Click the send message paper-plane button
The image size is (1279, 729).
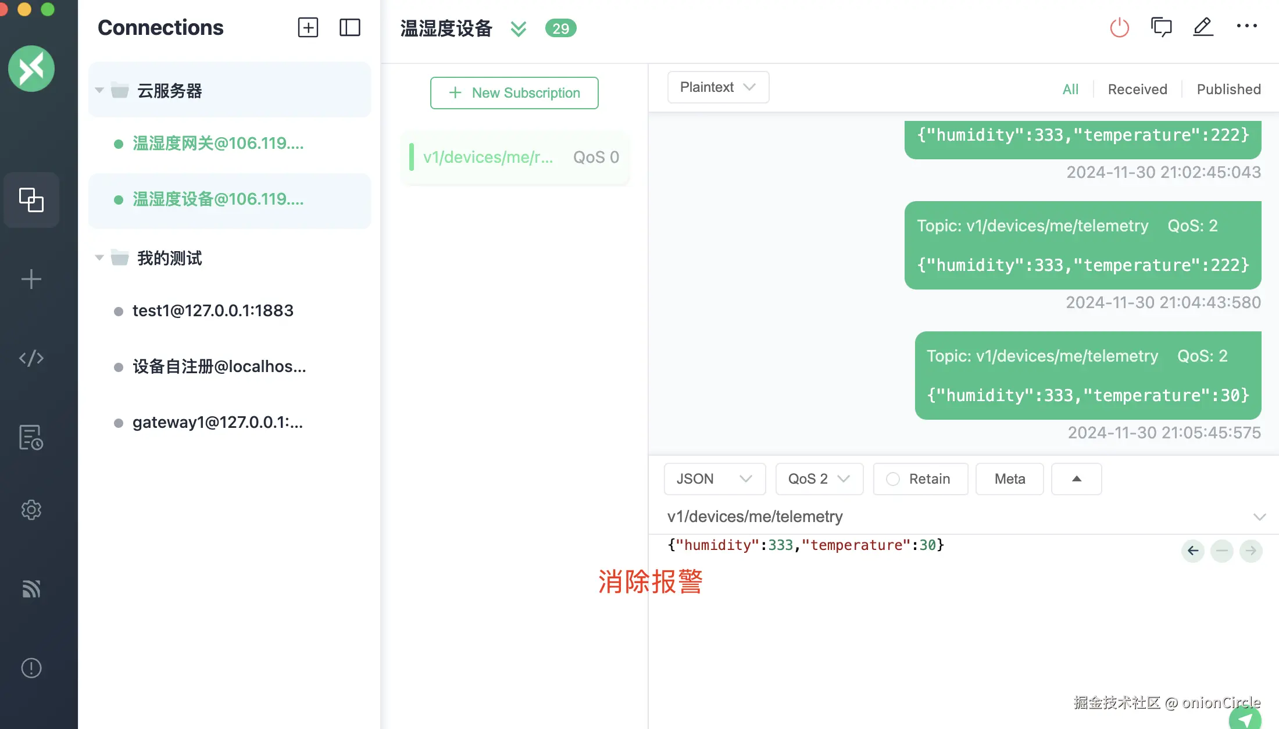pyautogui.click(x=1245, y=719)
